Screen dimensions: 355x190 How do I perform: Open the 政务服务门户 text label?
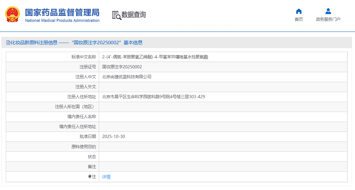coord(328,19)
